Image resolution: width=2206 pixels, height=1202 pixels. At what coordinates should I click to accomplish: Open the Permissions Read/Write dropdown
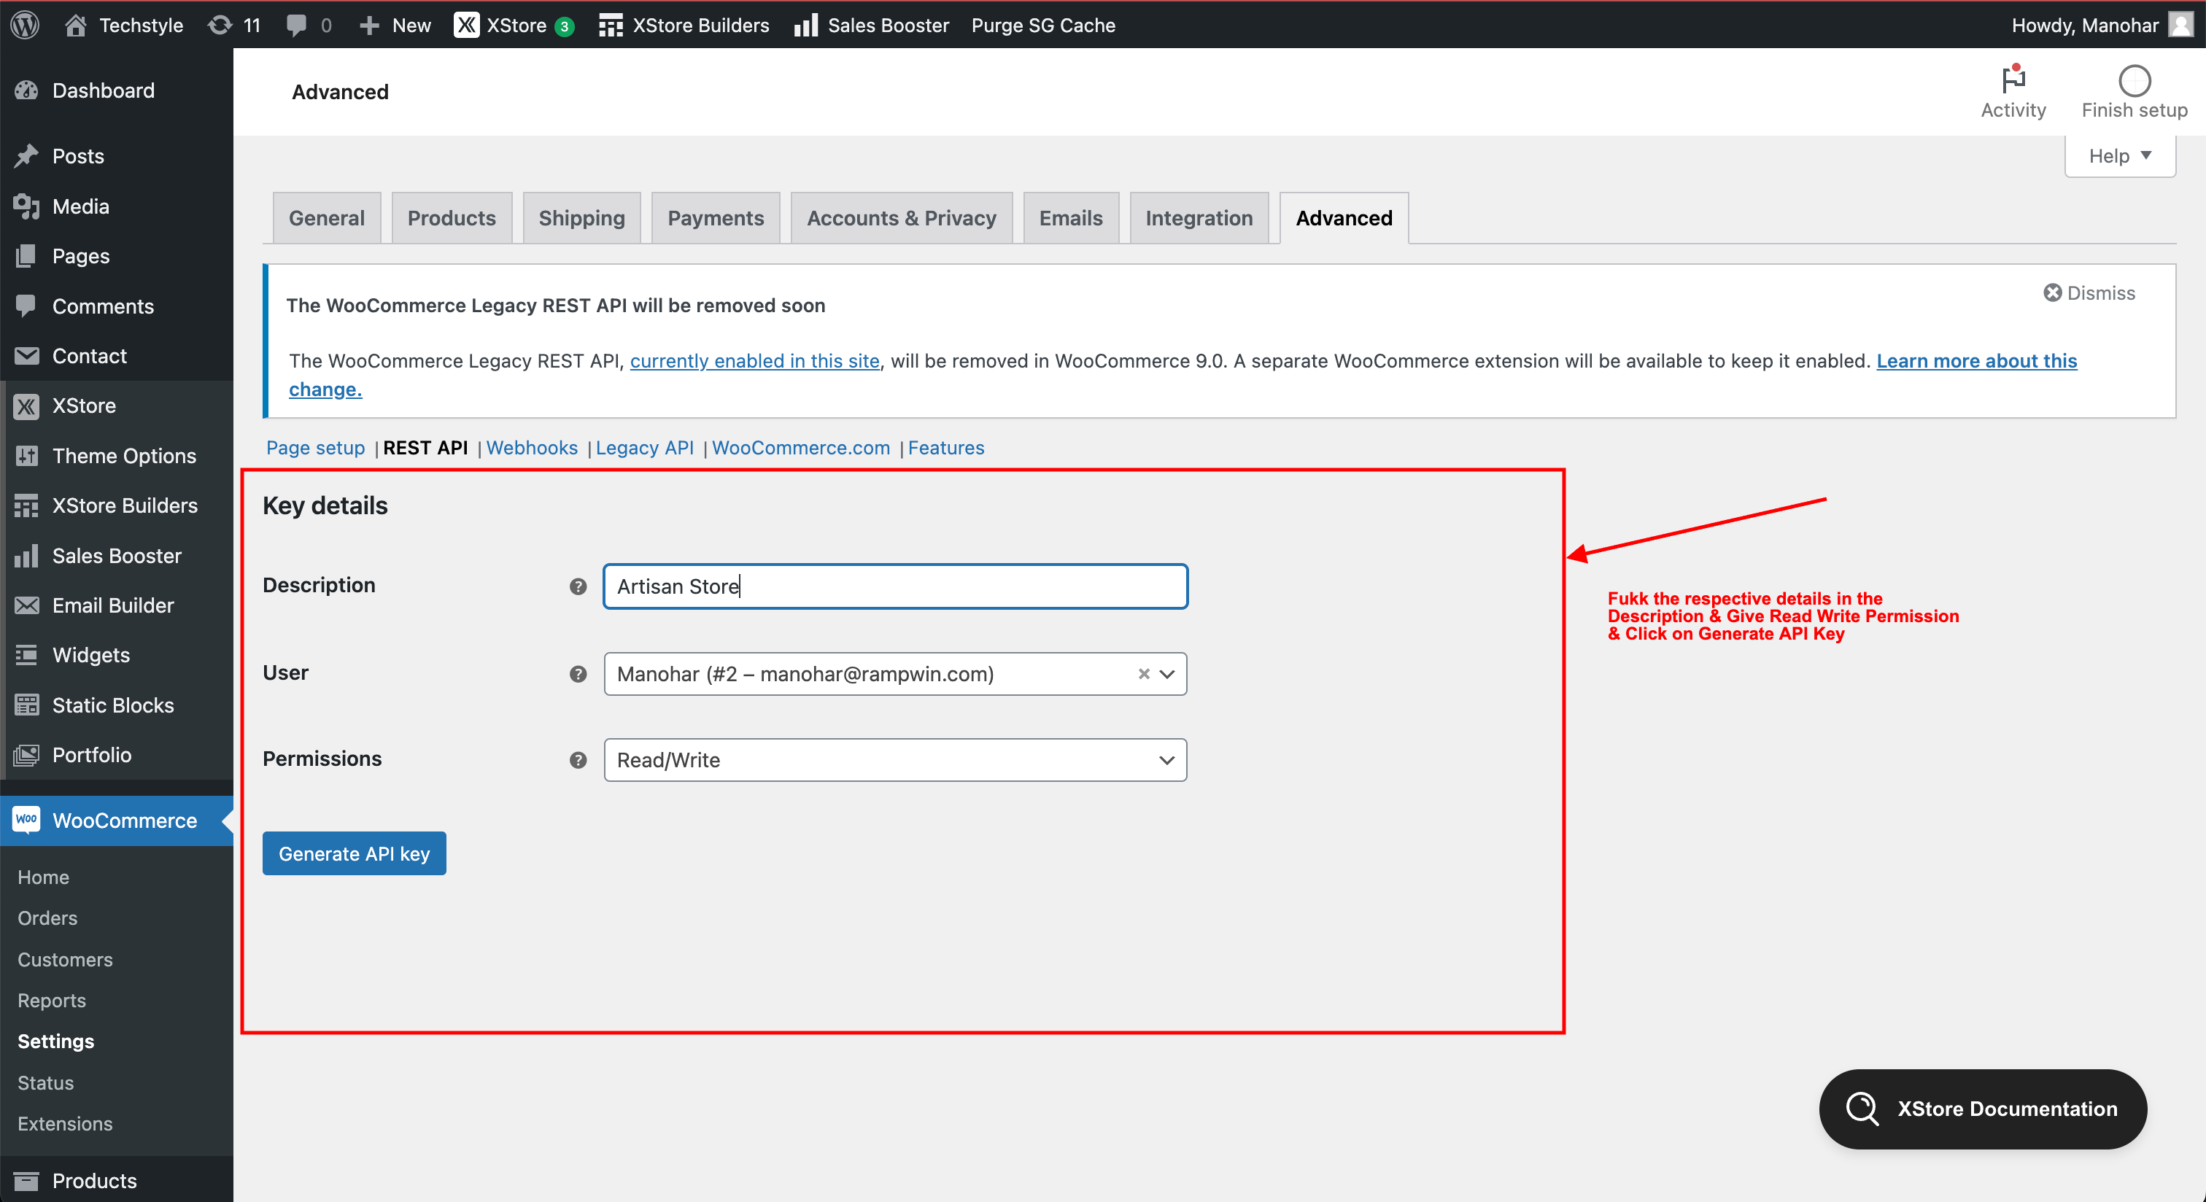coord(895,760)
